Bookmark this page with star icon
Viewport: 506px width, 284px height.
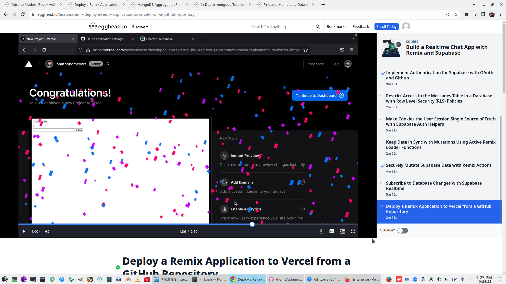(456, 14)
